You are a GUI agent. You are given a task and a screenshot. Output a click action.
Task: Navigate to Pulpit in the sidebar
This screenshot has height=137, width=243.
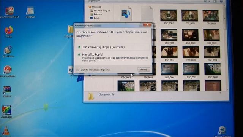(97, 18)
